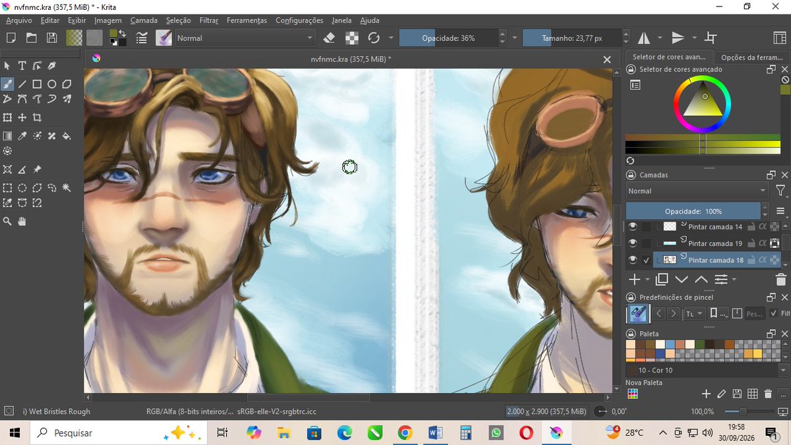
Task: Launch Opera browser from the taskbar
Action: [526, 433]
